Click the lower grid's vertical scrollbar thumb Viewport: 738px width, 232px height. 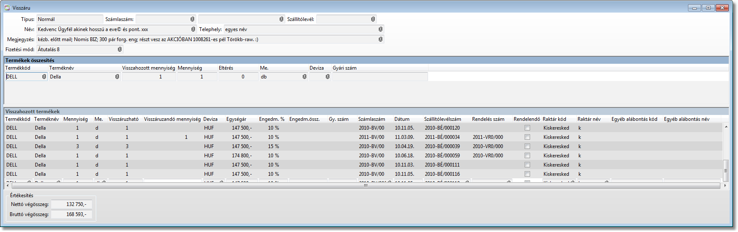[725, 170]
